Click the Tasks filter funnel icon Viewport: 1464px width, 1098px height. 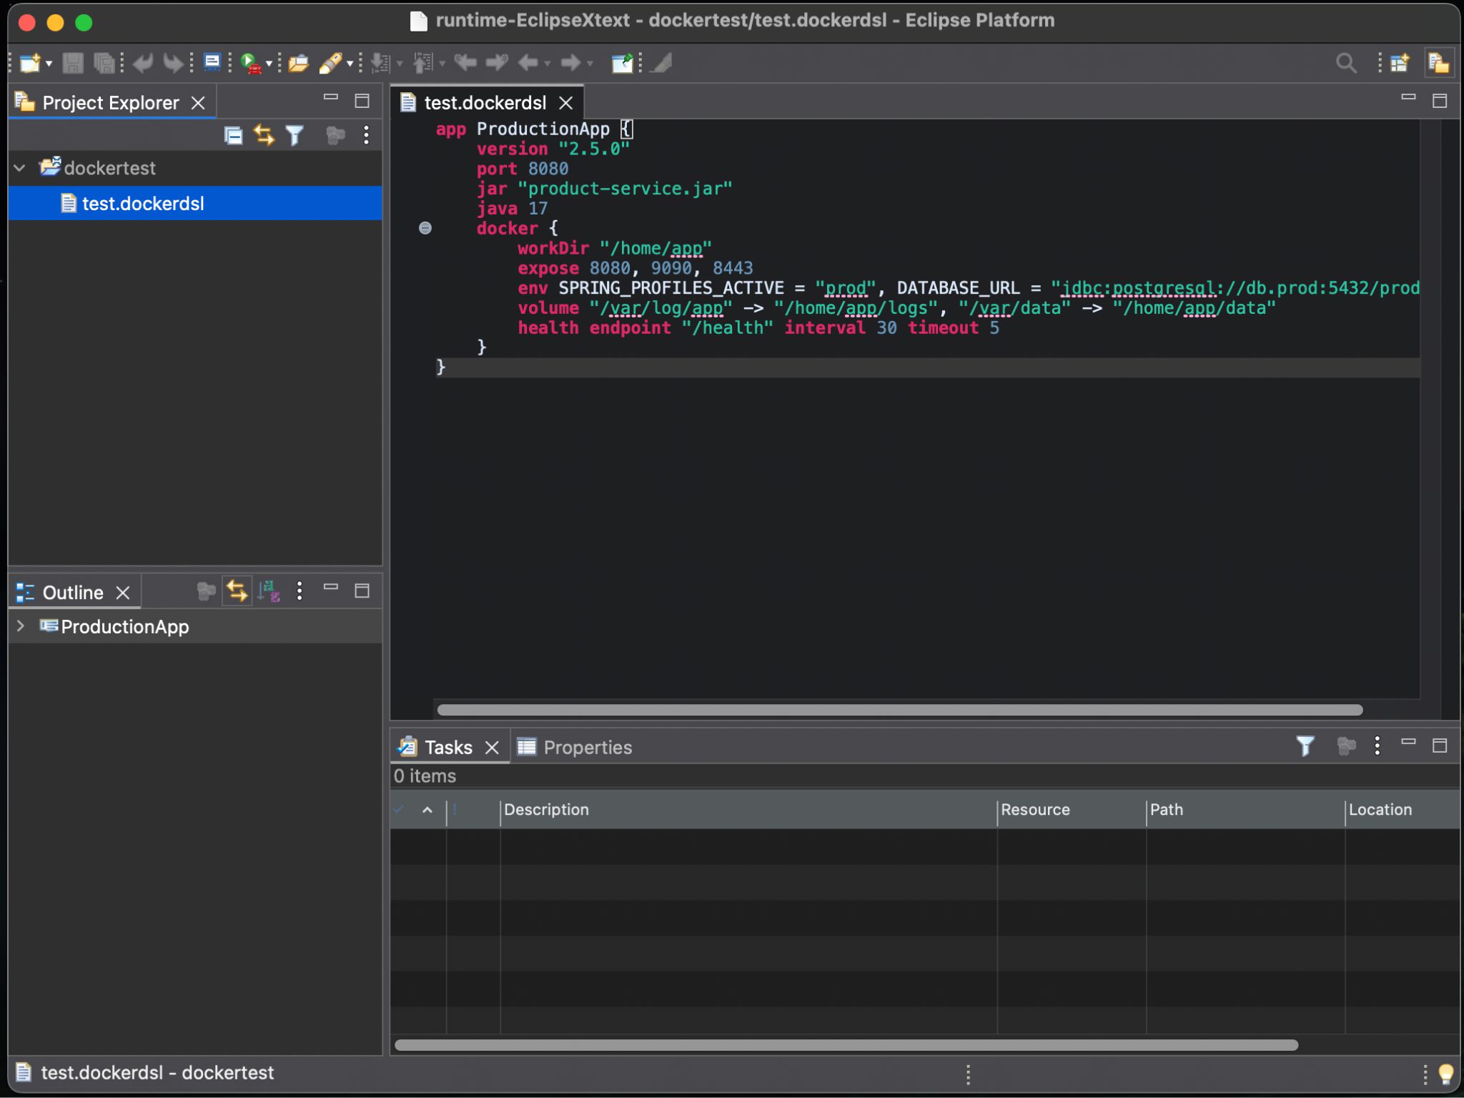tap(1305, 746)
